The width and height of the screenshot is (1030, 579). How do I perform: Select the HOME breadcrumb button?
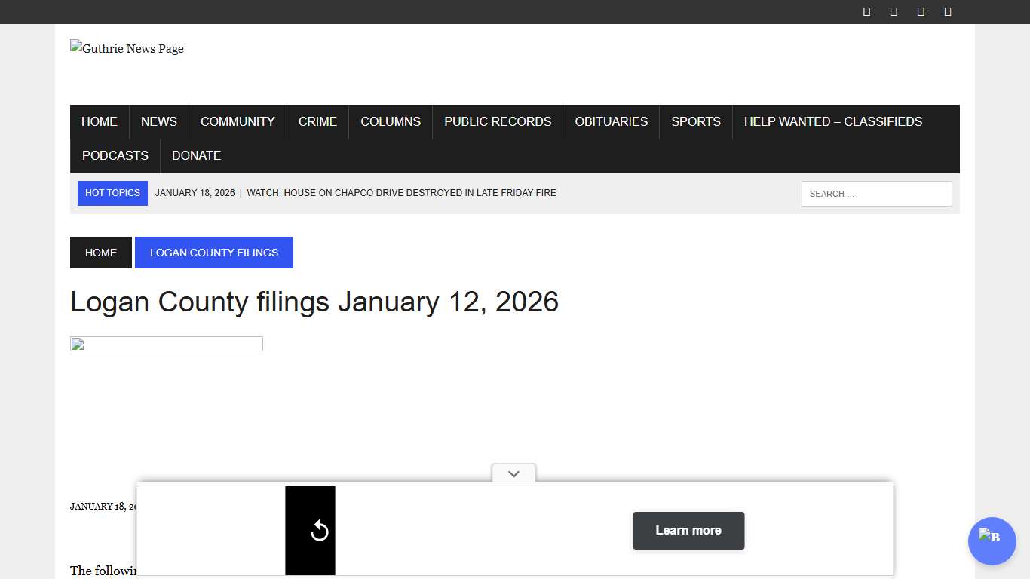[100, 253]
